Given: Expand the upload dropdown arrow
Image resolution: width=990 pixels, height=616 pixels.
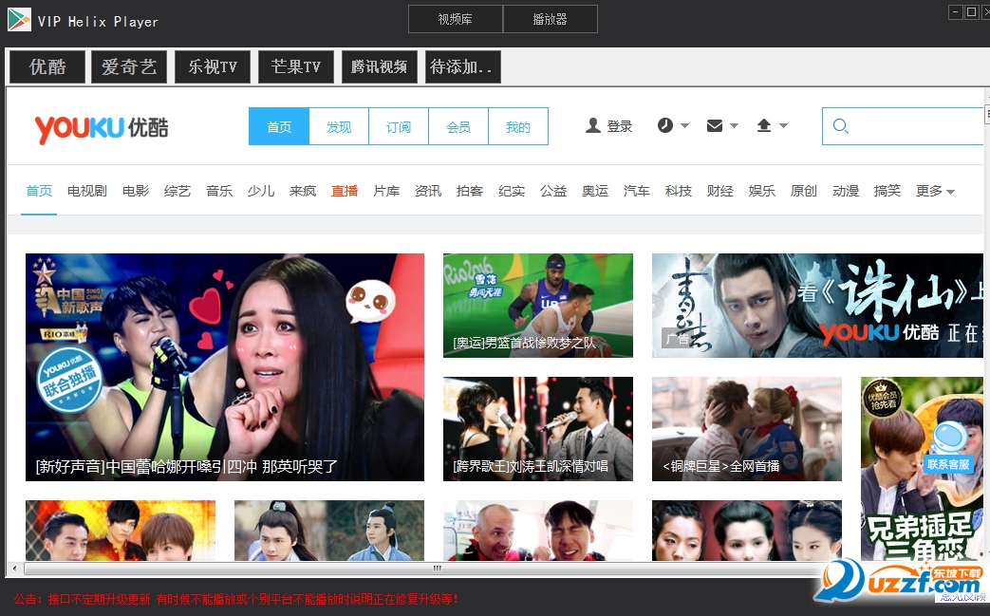Looking at the screenshot, I should point(783,125).
